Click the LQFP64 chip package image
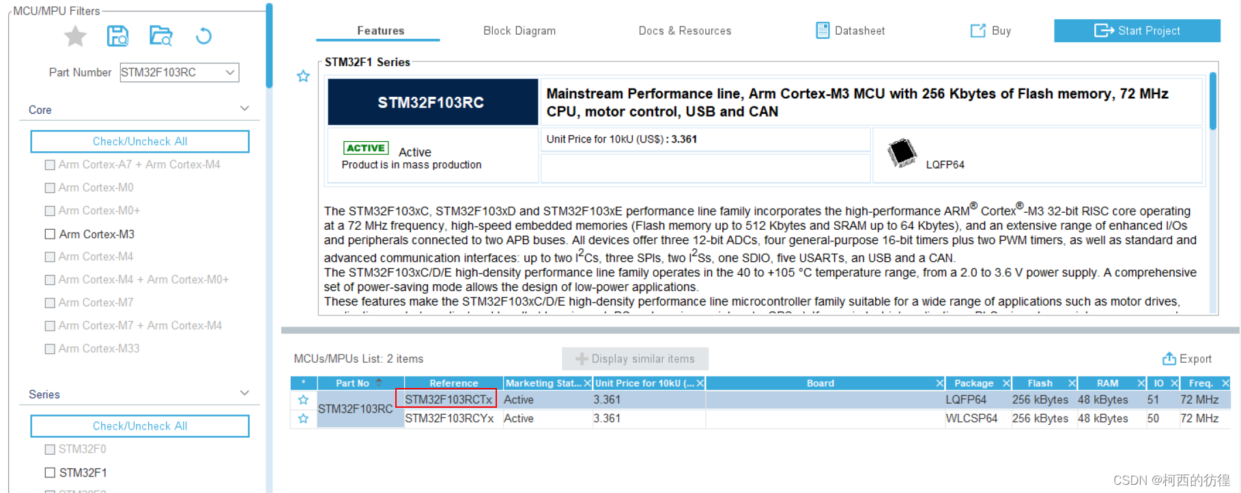Image resolution: width=1241 pixels, height=493 pixels. 902,153
